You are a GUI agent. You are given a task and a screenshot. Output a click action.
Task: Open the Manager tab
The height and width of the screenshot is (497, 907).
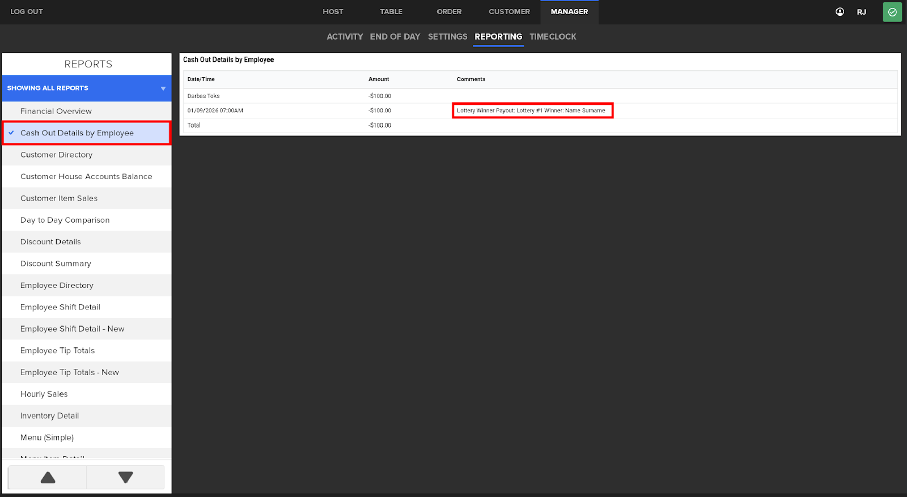coord(569,12)
